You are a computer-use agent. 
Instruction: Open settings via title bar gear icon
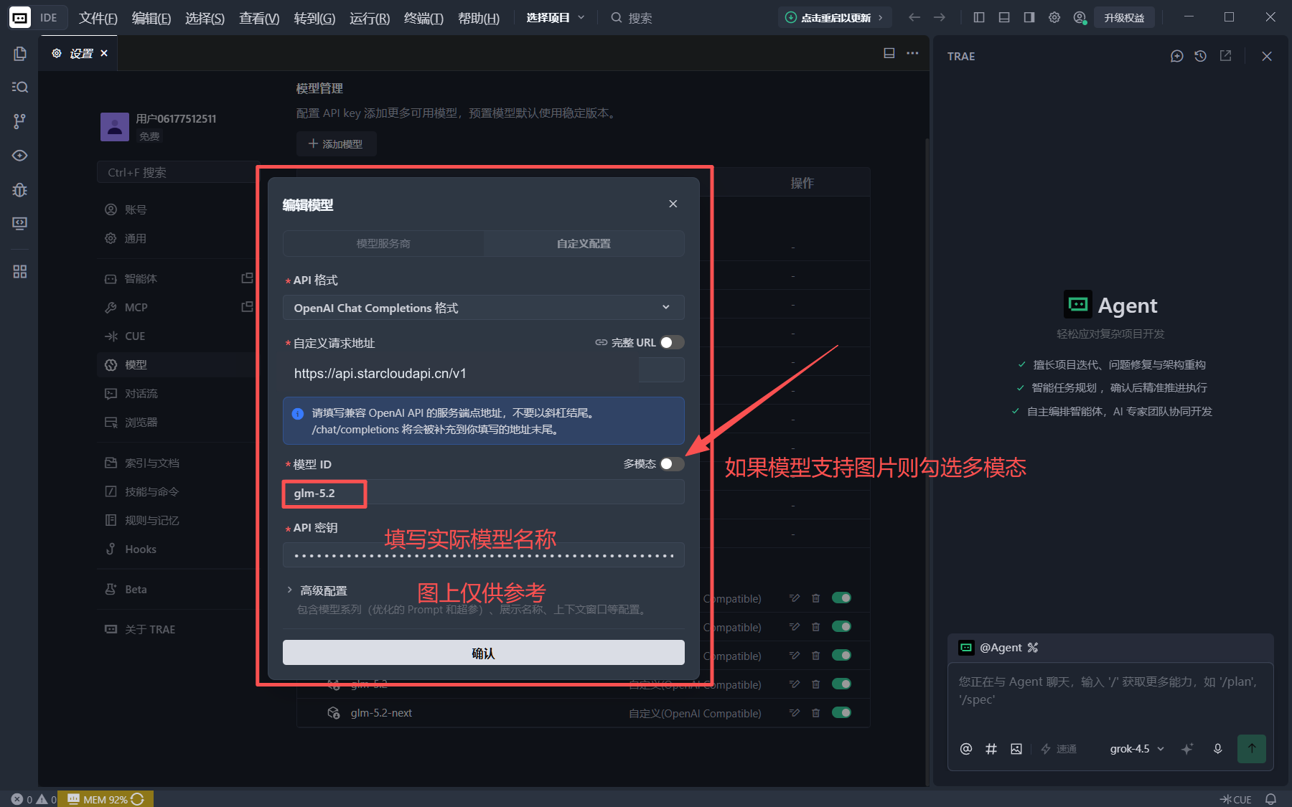click(x=1054, y=17)
